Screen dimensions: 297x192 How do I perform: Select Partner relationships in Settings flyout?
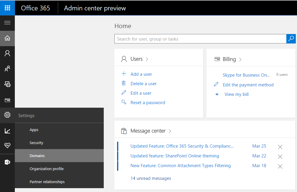tap(59, 182)
